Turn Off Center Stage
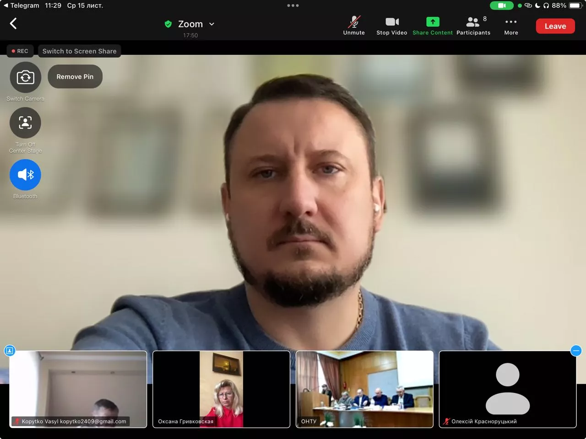Image resolution: width=586 pixels, height=439 pixels. coord(25,123)
